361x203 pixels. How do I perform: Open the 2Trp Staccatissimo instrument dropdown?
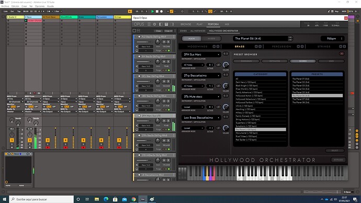201,75
